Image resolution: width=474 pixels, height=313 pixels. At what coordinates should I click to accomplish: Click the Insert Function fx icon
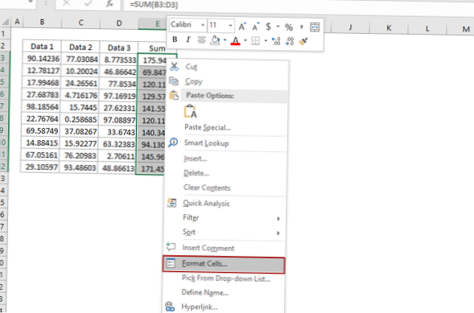110,4
